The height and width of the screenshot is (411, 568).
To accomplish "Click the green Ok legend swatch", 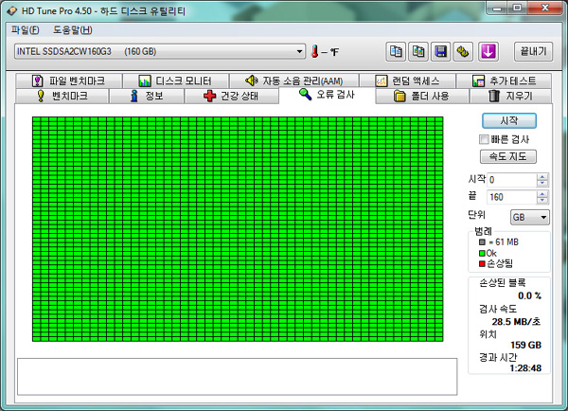I will [482, 253].
